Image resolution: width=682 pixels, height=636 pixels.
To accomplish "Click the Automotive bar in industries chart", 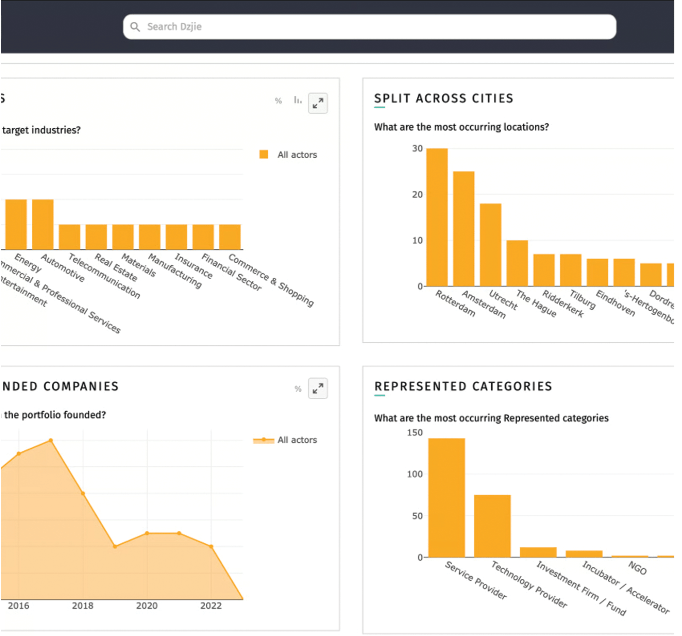I will coord(43,224).
